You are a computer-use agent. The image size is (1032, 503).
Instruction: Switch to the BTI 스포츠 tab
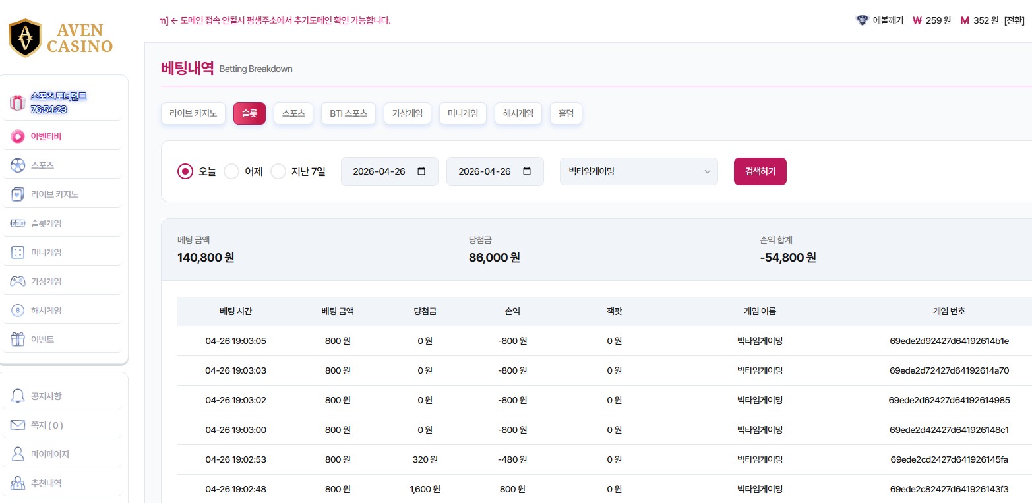click(x=348, y=113)
